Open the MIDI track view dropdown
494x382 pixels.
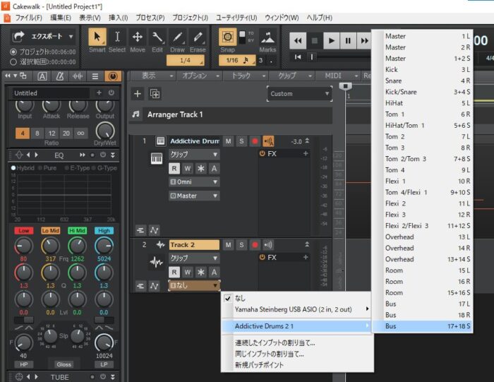click(337, 76)
